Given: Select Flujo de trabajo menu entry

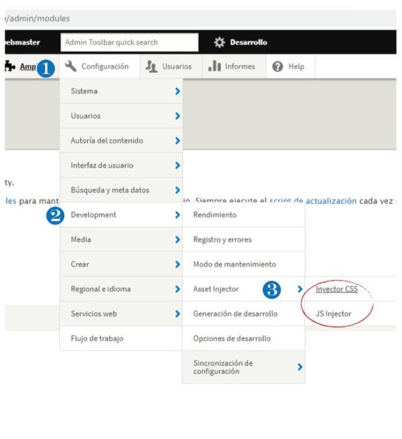Looking at the screenshot, I should [x=121, y=338].
